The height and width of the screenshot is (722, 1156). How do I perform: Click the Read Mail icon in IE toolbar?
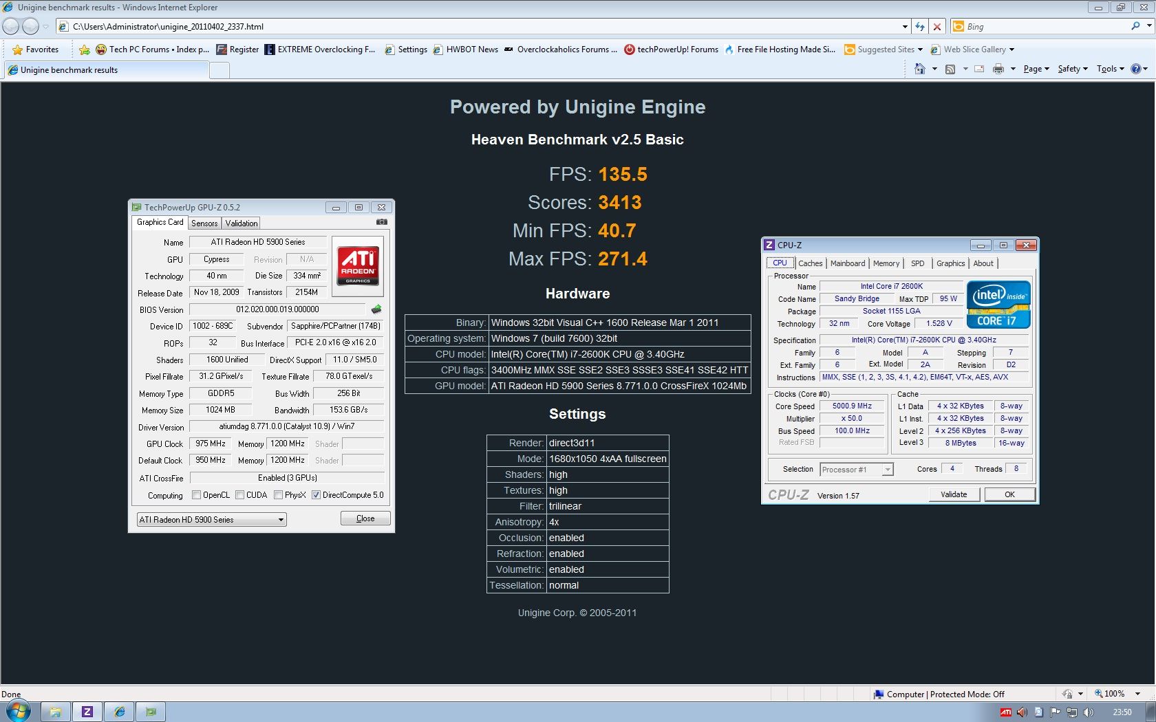[x=979, y=69]
